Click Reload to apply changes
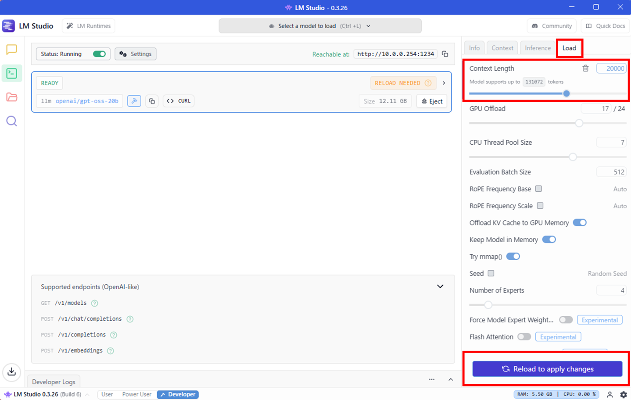Viewport: 631px width, 400px height. click(x=547, y=369)
